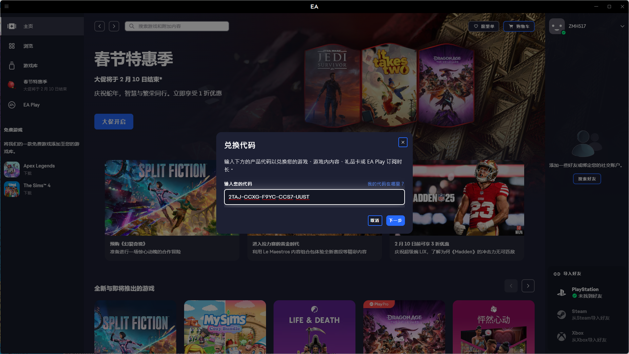Import friends from Steam
629x354 pixels.
586,315
